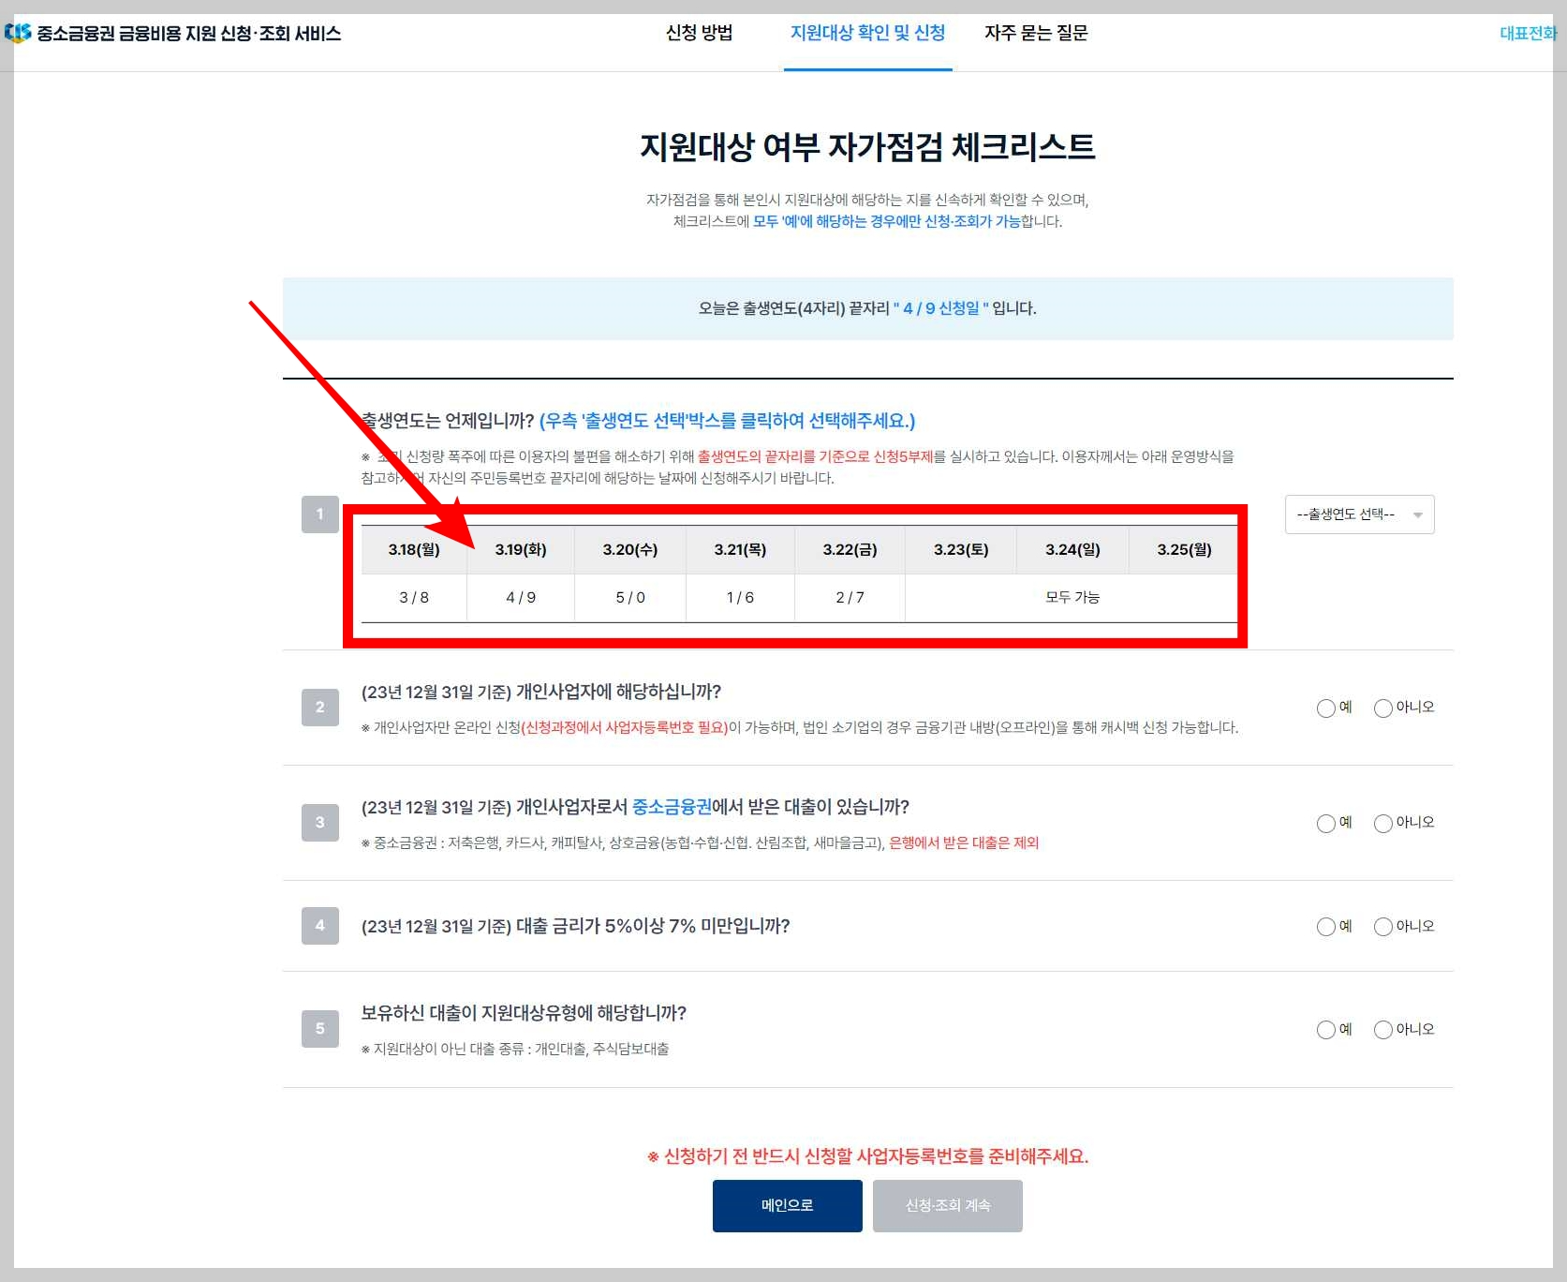Select 예 for the 개인사업자 question
The width and height of the screenshot is (1567, 1282).
1325,708
